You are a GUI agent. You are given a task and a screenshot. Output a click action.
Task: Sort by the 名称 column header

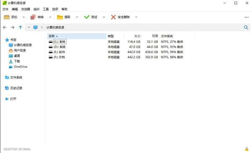pos(77,36)
